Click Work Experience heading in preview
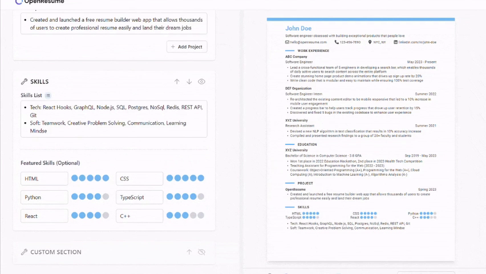Viewport: 486px width, 274px height. pos(313,51)
